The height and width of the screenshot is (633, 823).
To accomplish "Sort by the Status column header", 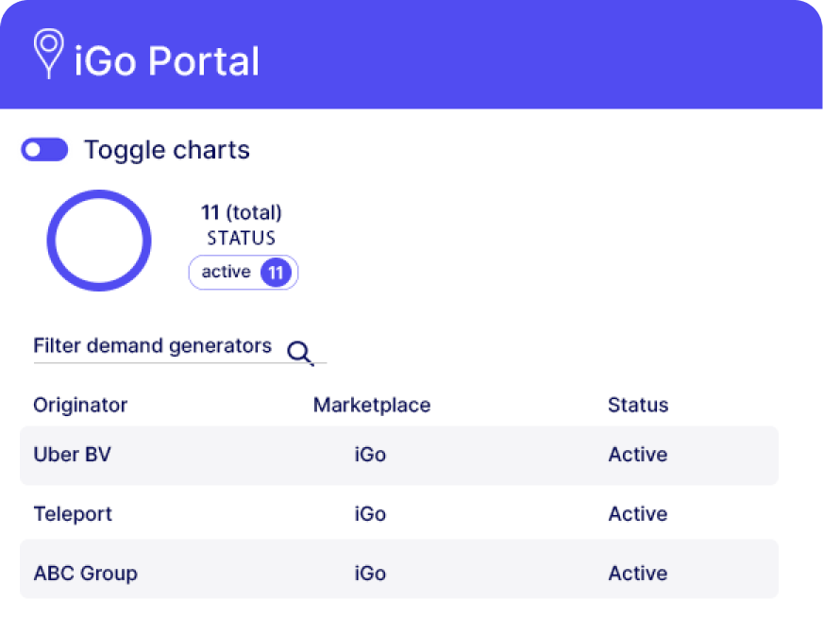I will [x=638, y=406].
